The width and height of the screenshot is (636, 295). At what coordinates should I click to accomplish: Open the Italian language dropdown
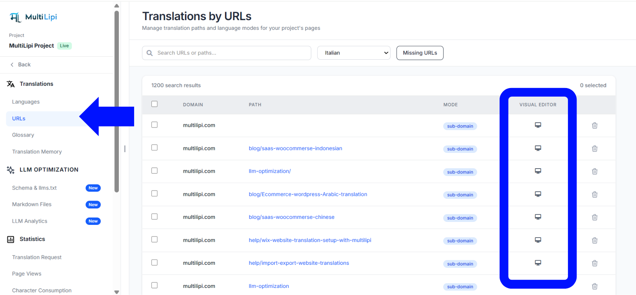(353, 53)
